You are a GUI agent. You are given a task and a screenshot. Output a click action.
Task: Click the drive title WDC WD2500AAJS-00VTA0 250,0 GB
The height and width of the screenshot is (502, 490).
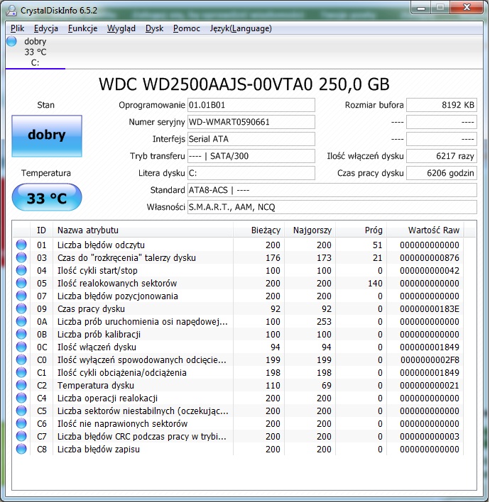(244, 84)
